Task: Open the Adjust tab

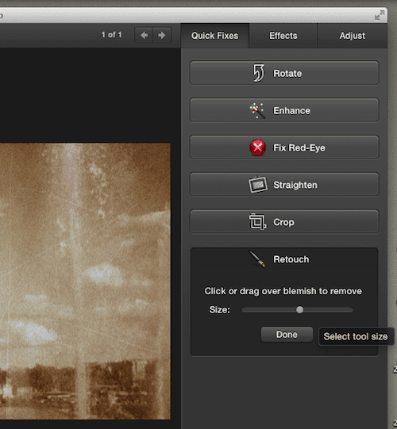Action: [x=352, y=36]
